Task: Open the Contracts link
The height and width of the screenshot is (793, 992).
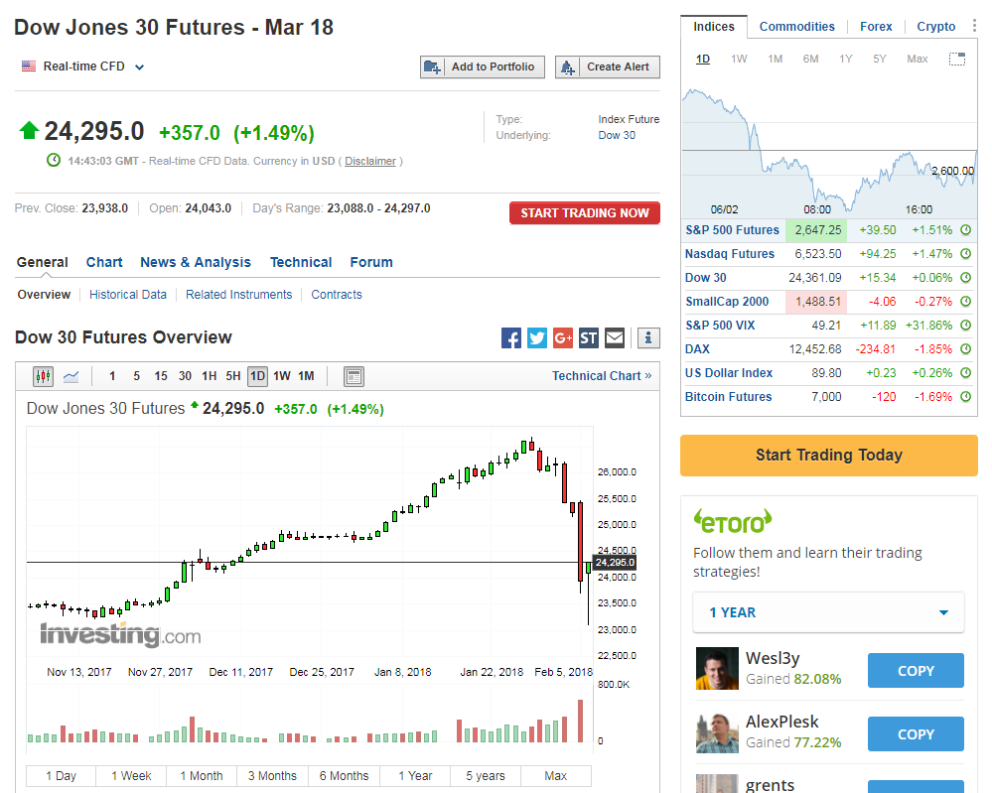Action: point(337,295)
